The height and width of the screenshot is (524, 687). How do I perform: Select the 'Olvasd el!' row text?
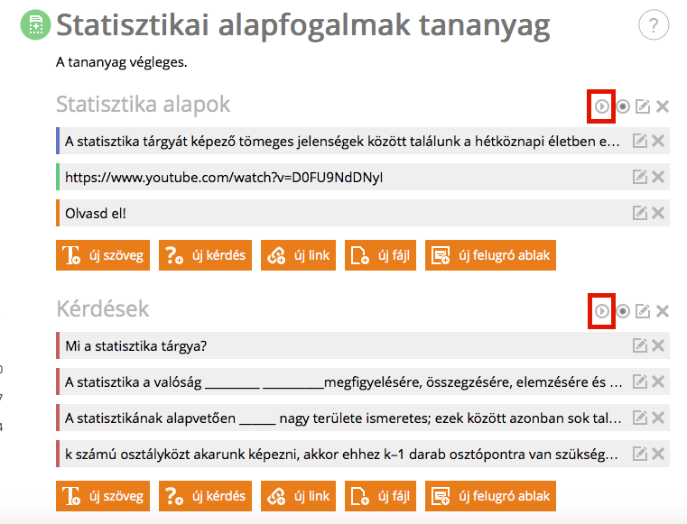coord(96,213)
